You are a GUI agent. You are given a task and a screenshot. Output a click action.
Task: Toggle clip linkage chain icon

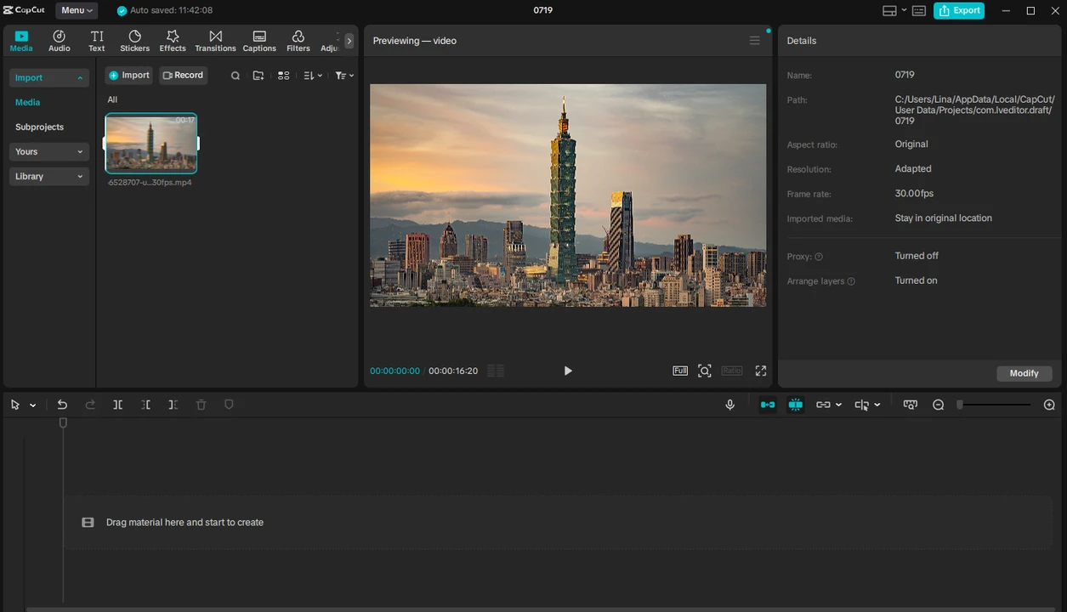point(823,405)
